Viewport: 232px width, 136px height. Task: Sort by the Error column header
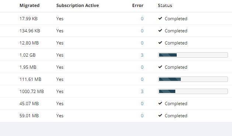(138, 6)
